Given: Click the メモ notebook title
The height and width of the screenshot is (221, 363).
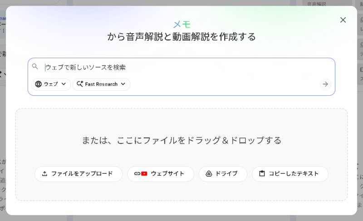Looking at the screenshot, I should pos(181,25).
